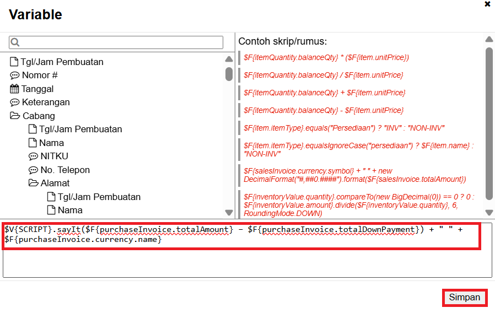Image resolution: width=495 pixels, height=313 pixels.
Task: Collapse the Alamat folder
Action: tap(33, 184)
